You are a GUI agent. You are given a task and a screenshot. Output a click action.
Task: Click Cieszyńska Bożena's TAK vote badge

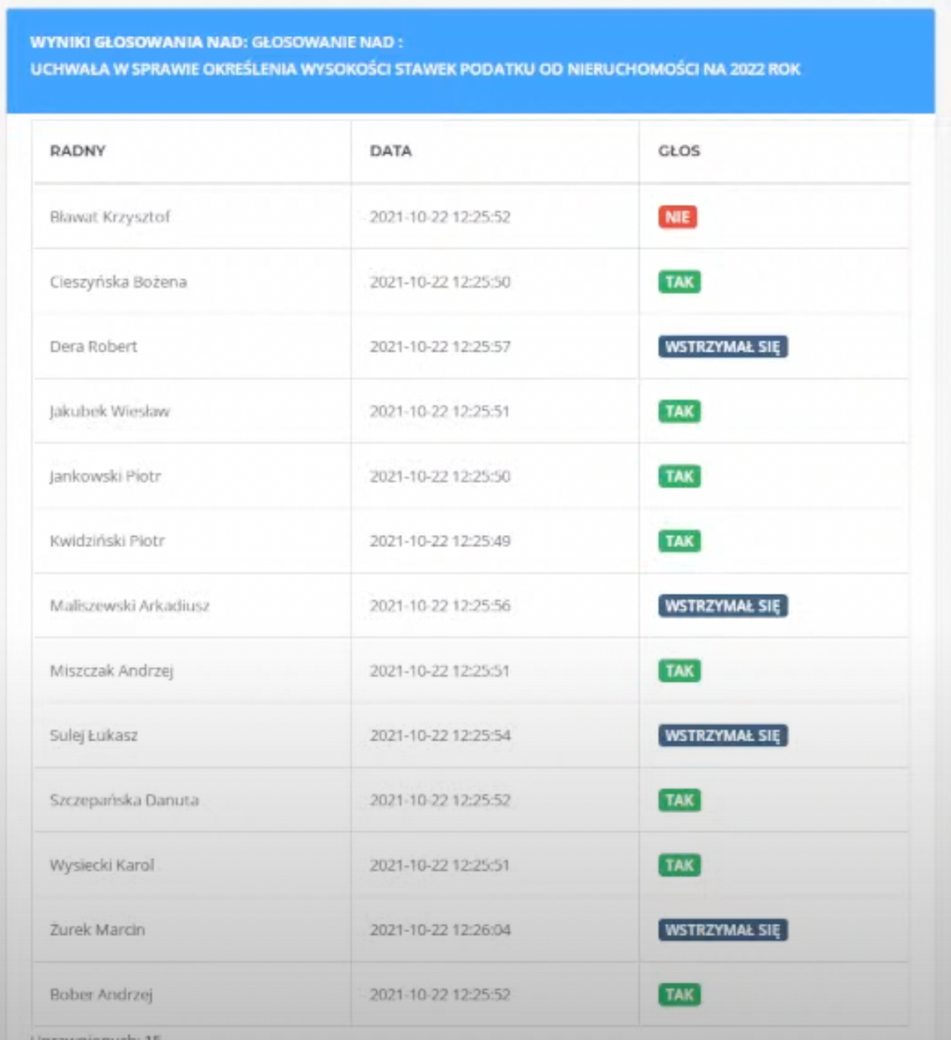[x=679, y=282]
